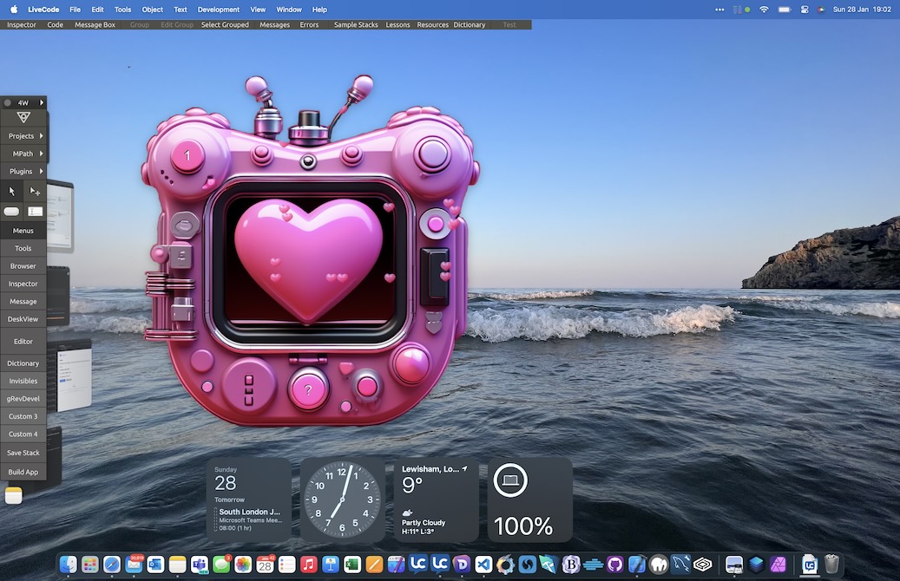Viewport: 900px width, 581px height.
Task: Launch GitHub Desktop from the dock
Action: [x=615, y=565]
